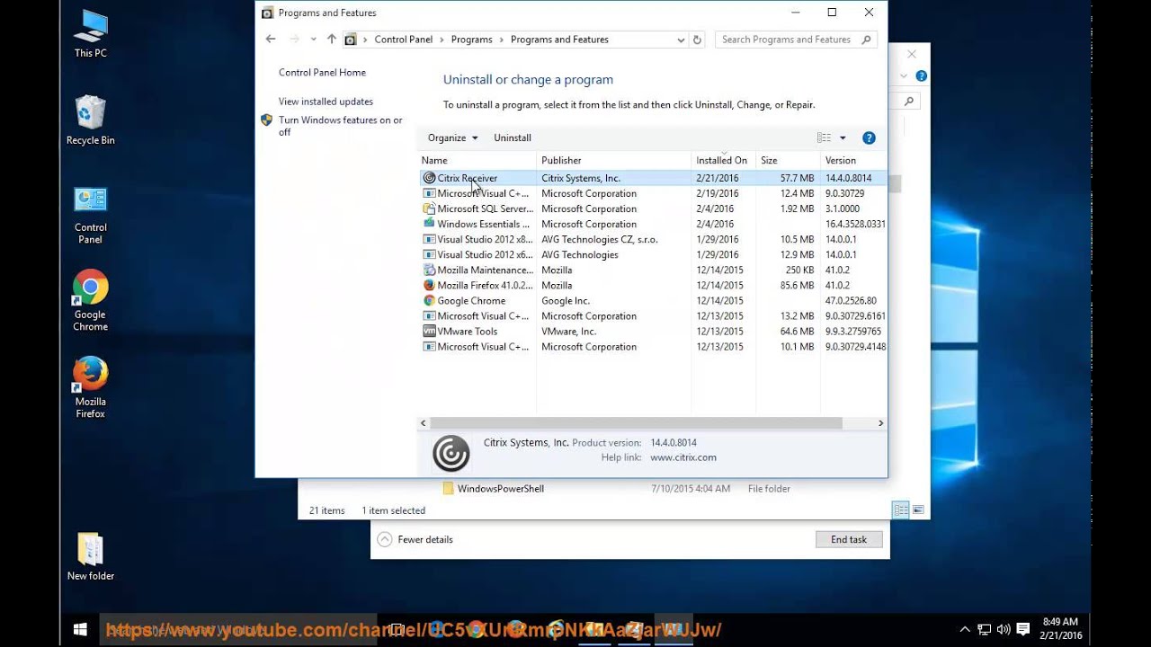
Task: Open the more view options dropdown arrow
Action: coord(843,137)
